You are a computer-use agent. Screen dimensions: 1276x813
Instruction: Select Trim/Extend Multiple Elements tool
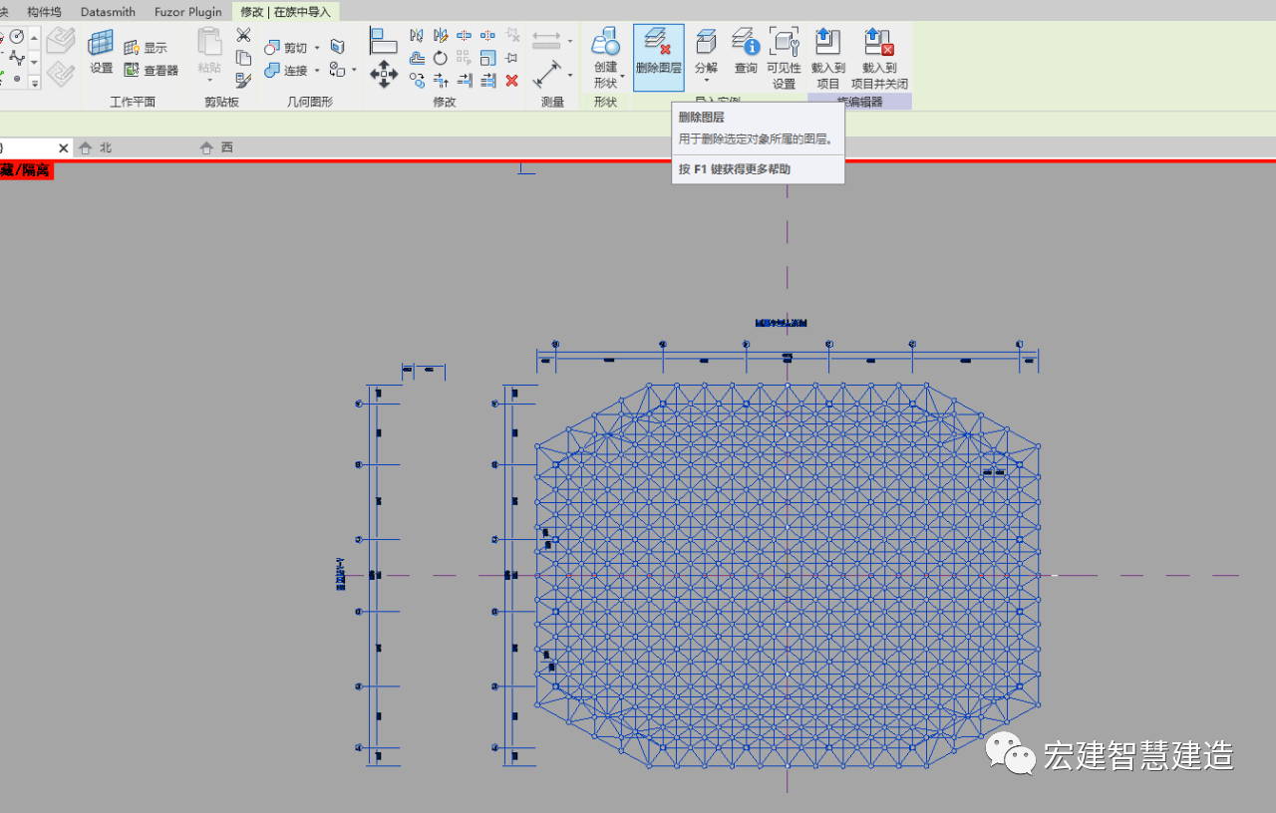click(x=488, y=81)
